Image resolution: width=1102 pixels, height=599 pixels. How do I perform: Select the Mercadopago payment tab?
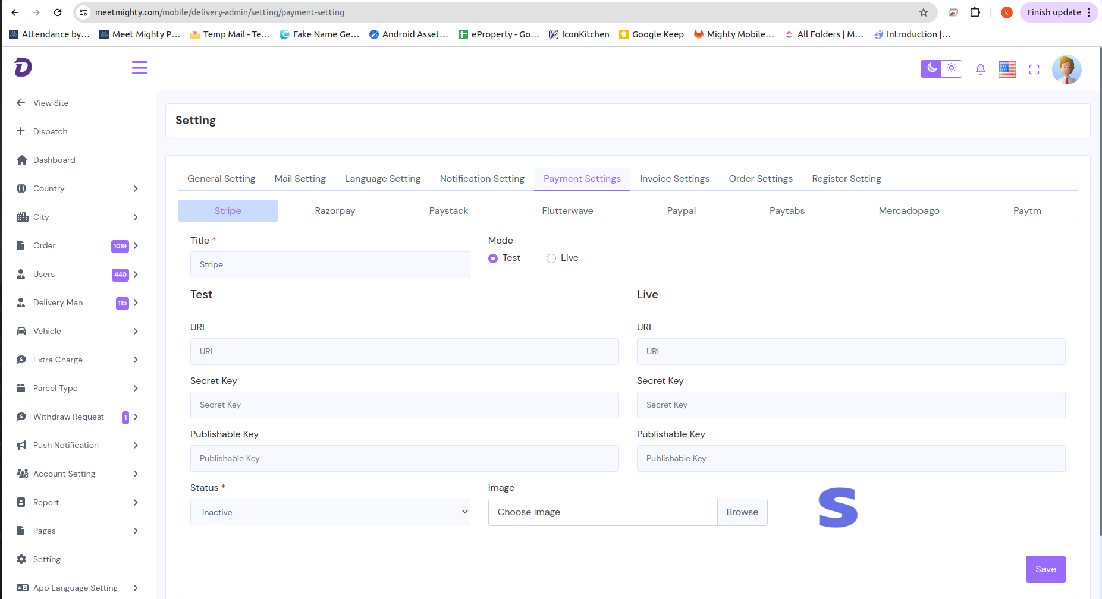(909, 211)
